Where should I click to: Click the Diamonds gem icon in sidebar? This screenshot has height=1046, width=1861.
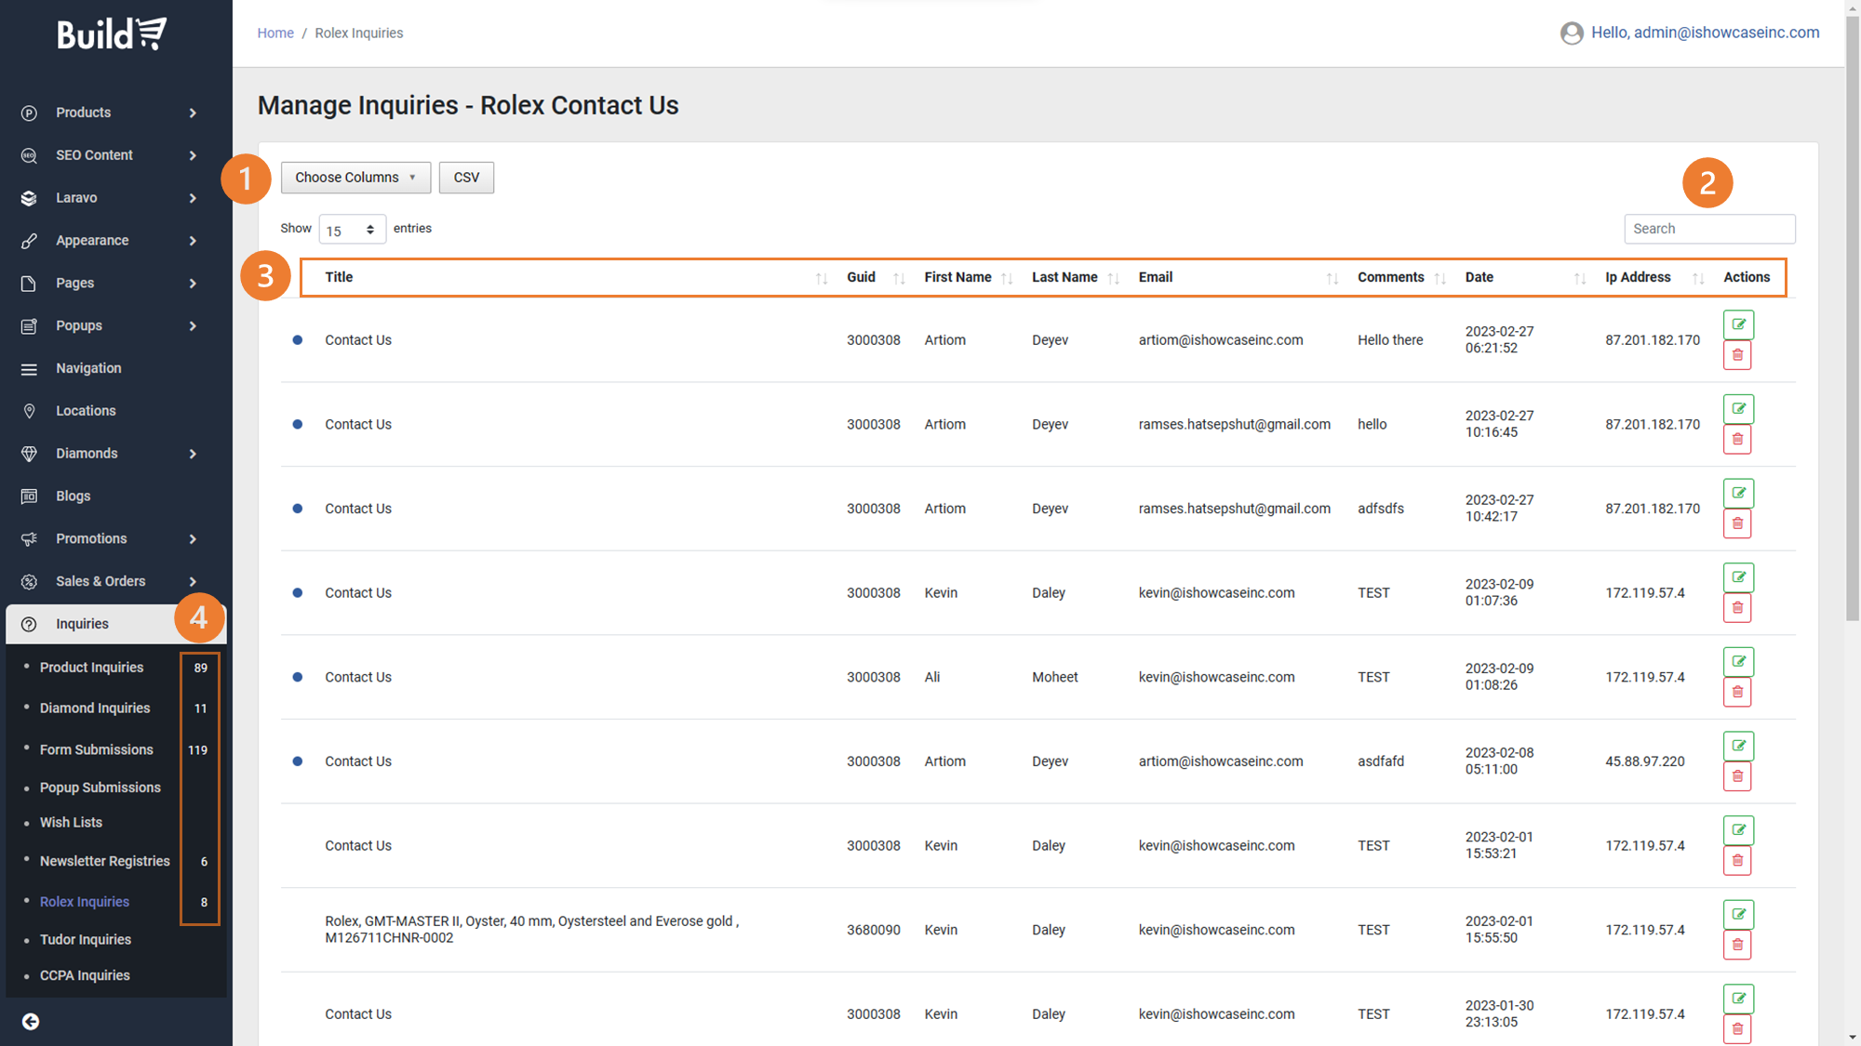coord(30,454)
